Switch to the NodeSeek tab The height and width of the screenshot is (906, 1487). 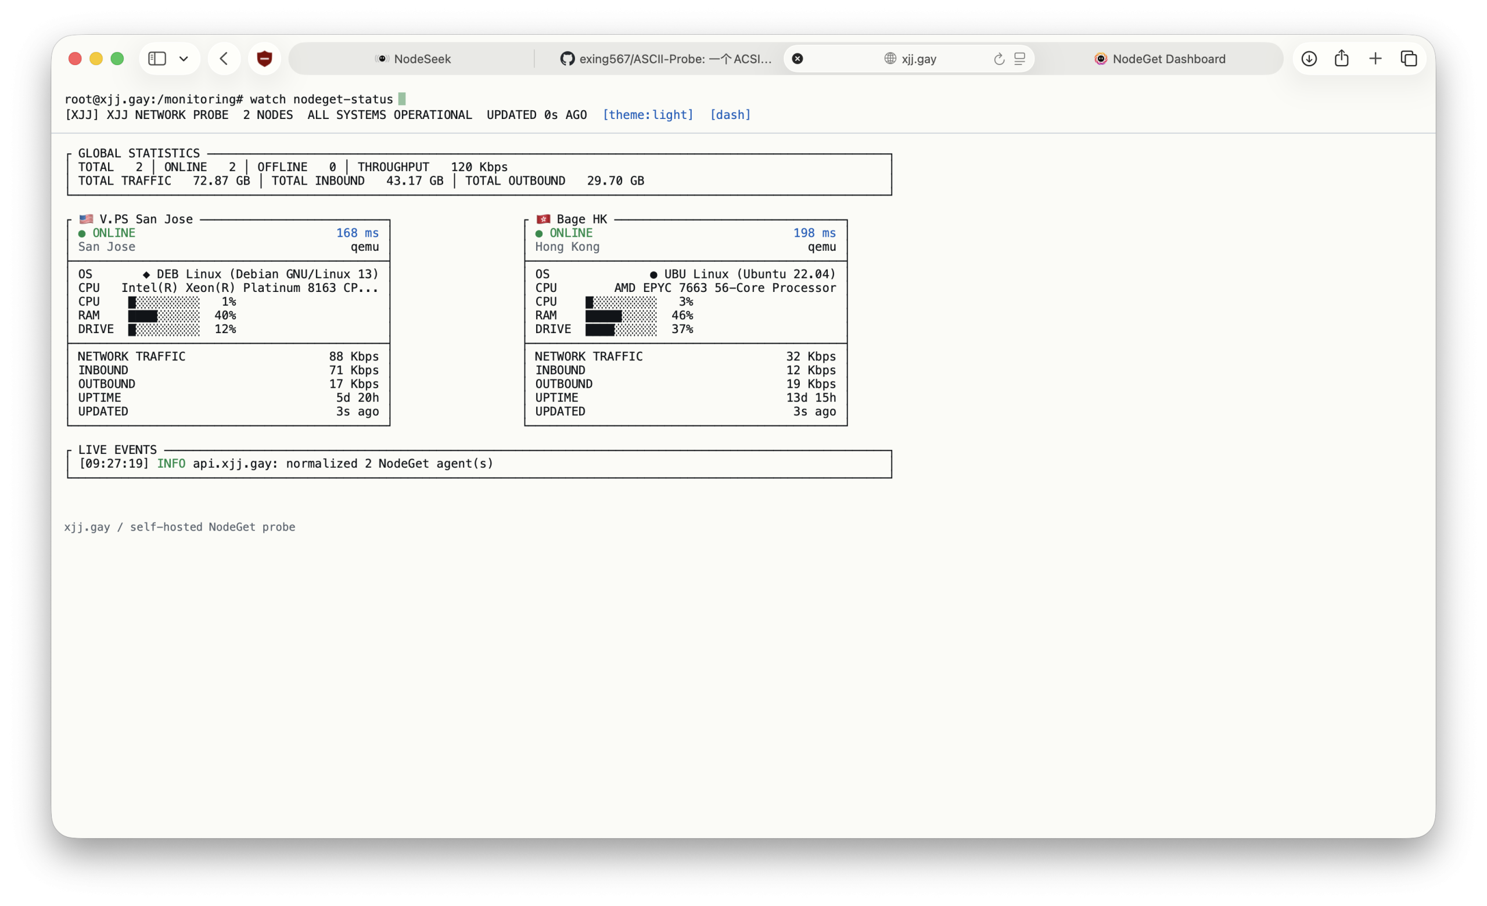point(413,59)
